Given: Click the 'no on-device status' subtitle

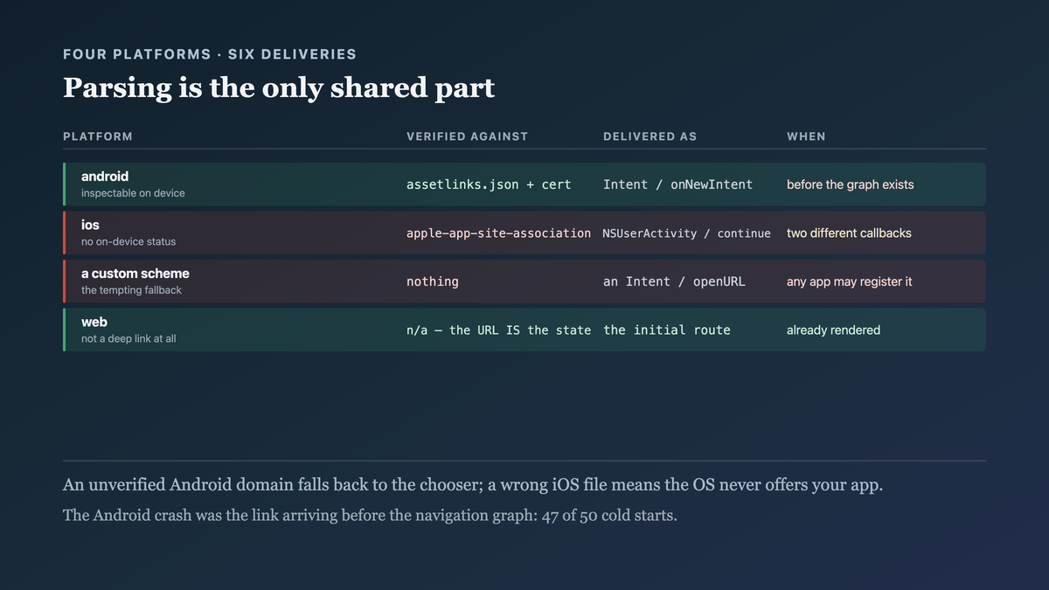Looking at the screenshot, I should click(129, 242).
